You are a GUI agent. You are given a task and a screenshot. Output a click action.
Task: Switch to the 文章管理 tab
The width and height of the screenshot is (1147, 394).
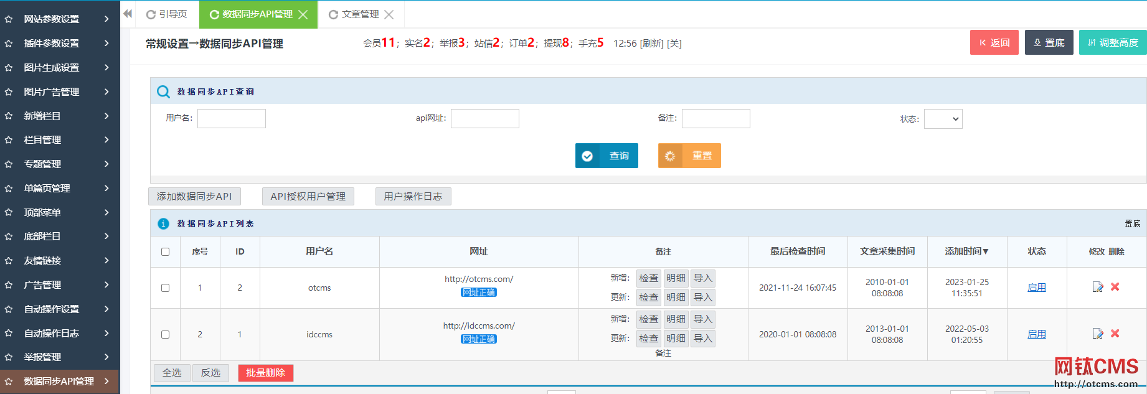360,14
